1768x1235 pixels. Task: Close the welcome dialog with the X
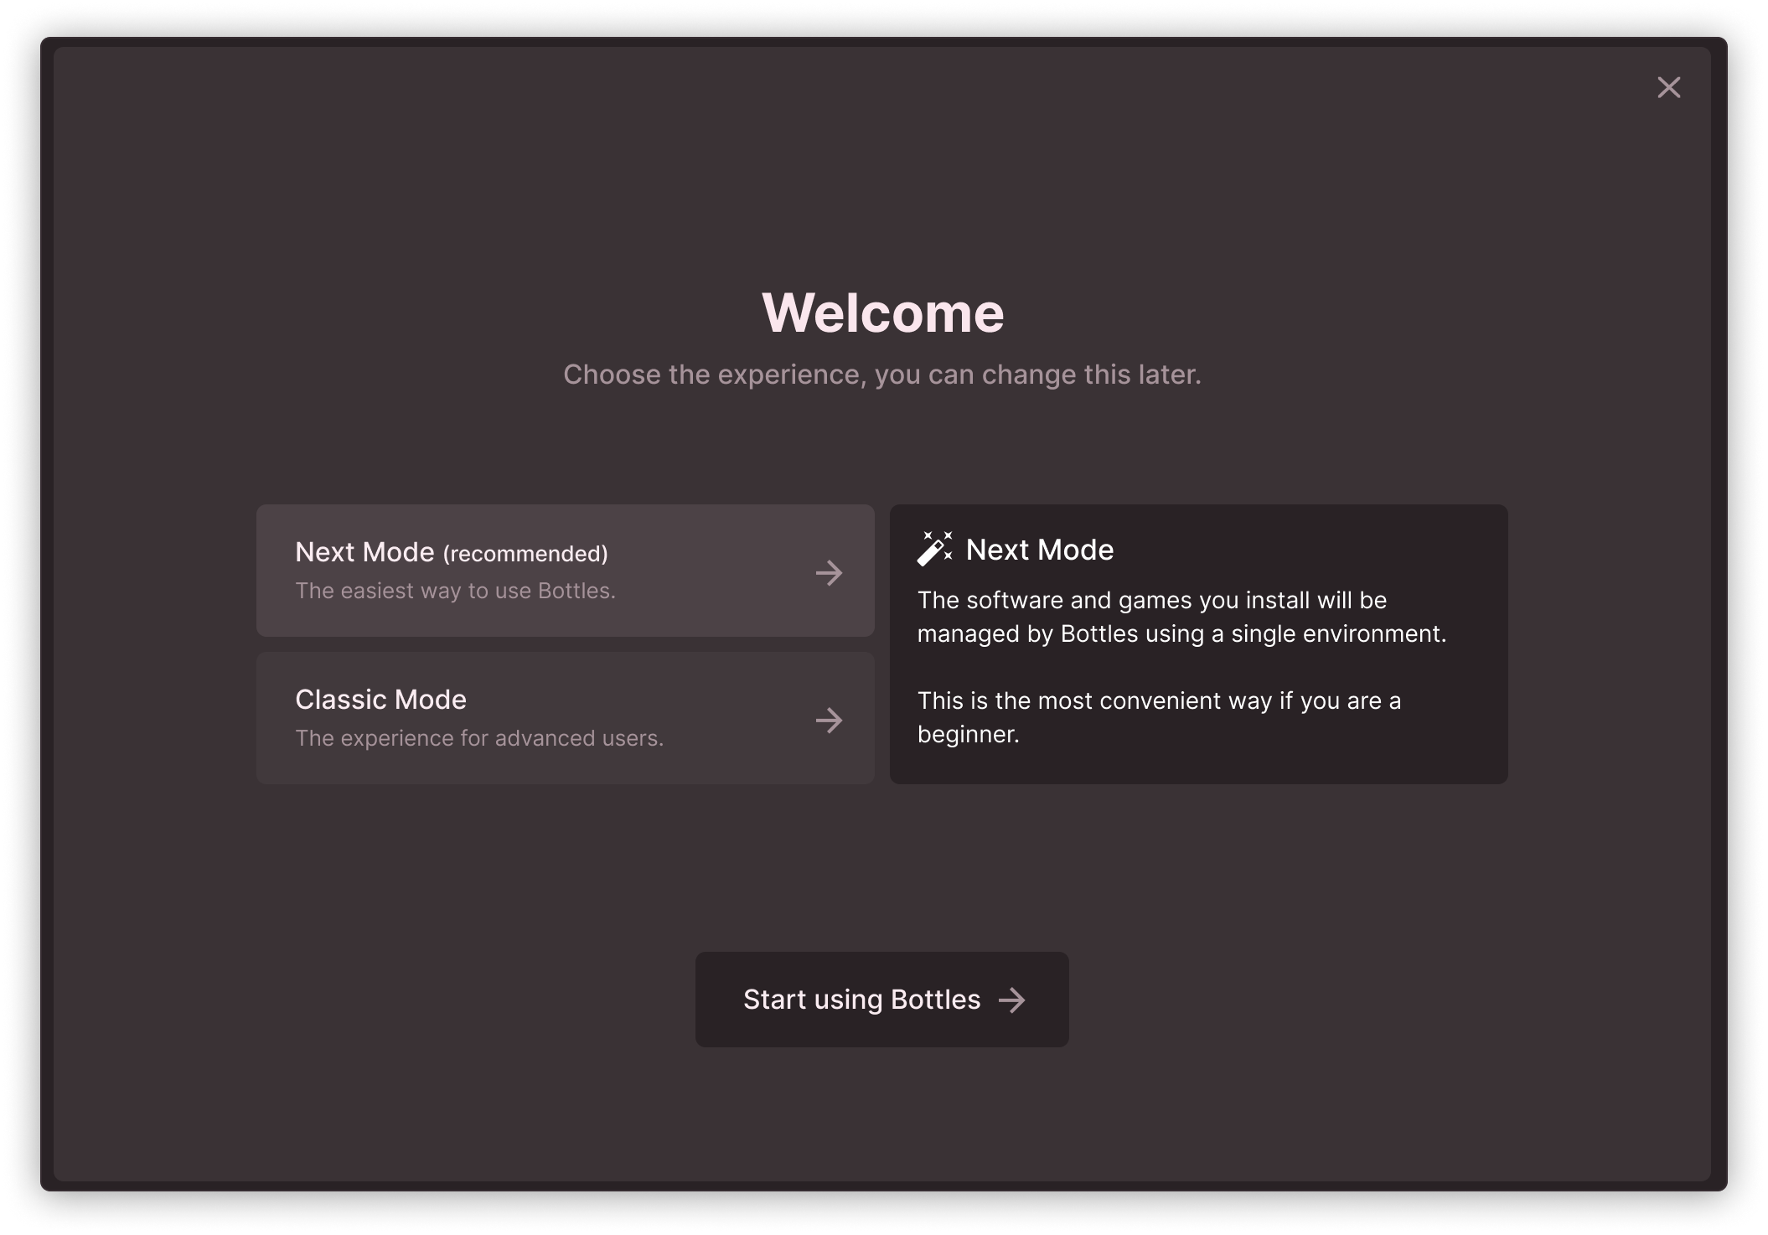coord(1668,87)
